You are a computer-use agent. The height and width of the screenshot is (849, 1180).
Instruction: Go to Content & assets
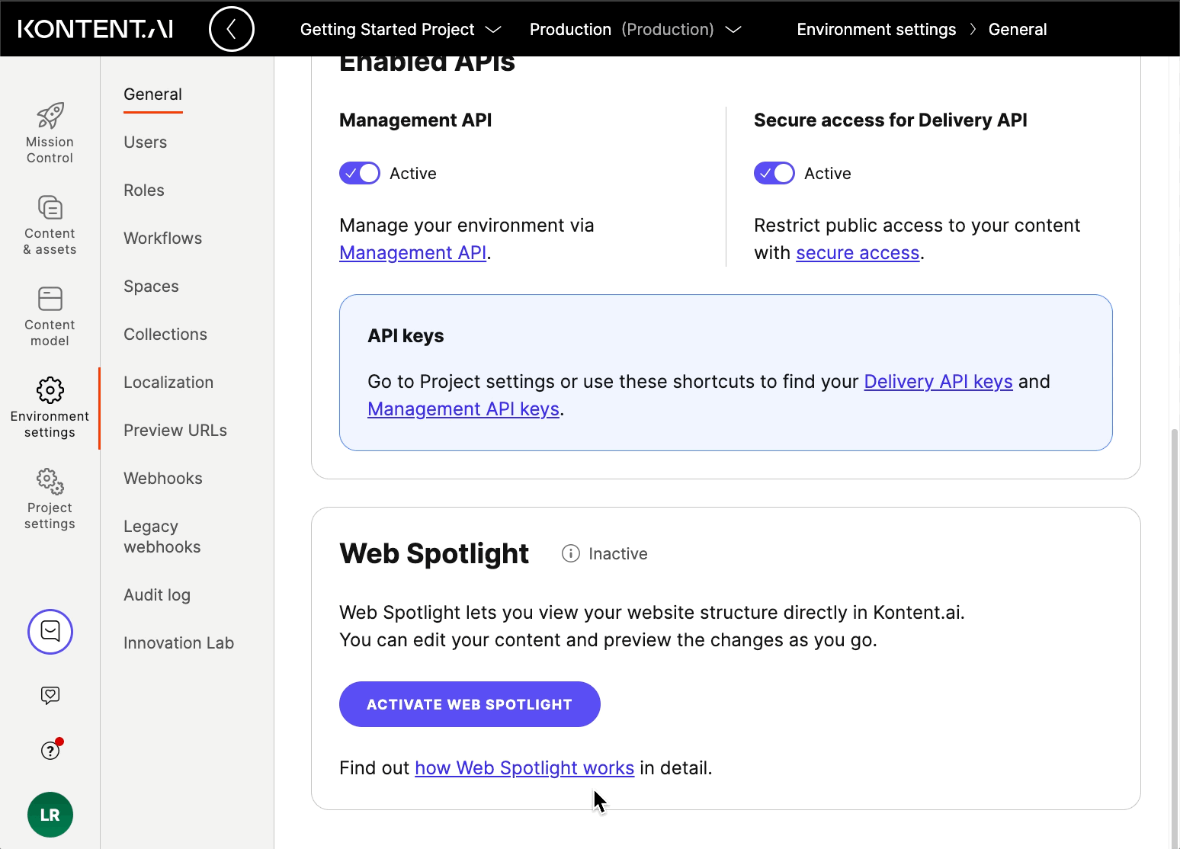50,223
